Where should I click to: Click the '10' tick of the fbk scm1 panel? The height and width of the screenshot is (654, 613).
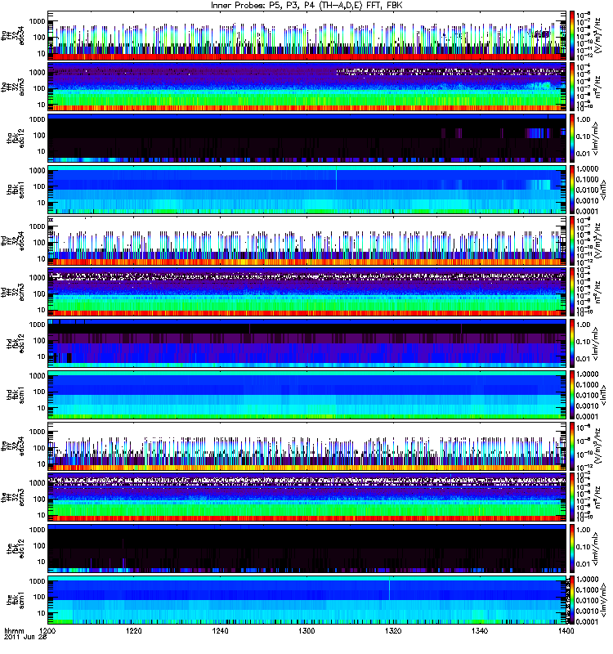tap(42, 613)
